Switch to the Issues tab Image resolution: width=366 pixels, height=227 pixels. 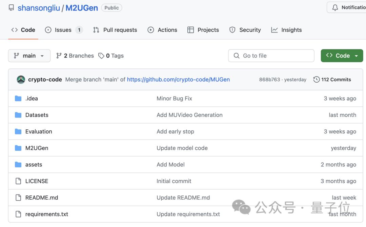coord(63,30)
